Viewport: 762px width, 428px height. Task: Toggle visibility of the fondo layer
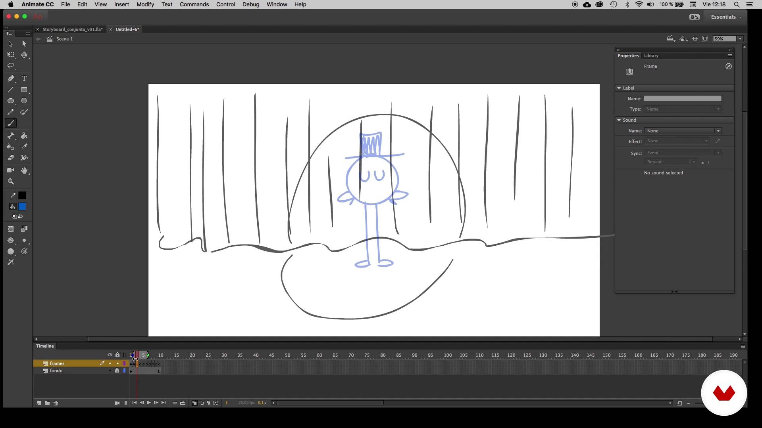pos(110,371)
